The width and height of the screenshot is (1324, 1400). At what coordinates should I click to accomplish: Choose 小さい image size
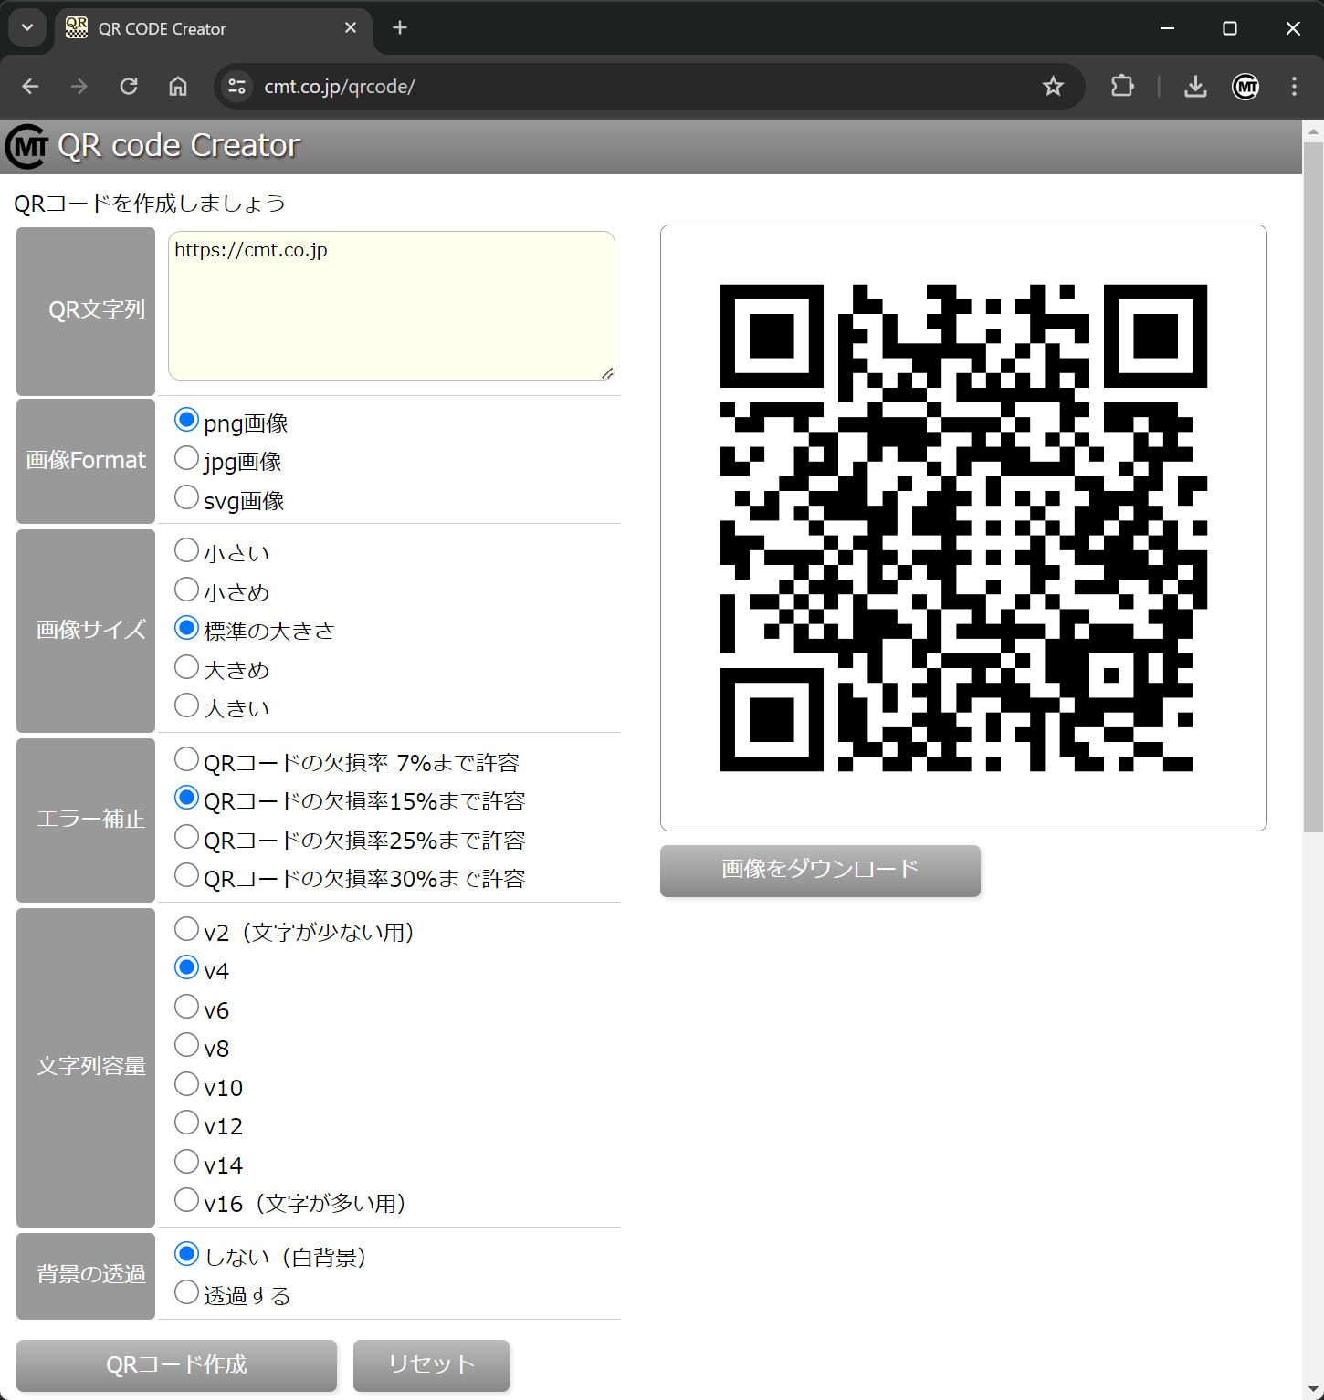click(186, 550)
